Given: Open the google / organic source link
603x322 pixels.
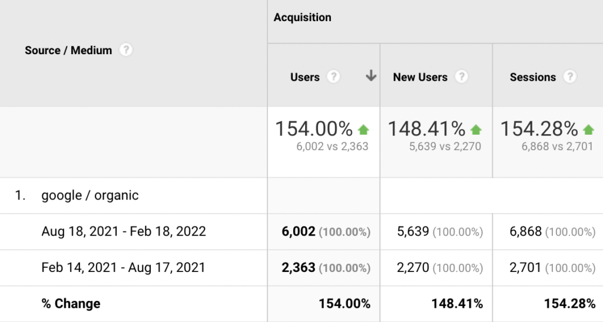Looking at the screenshot, I should pos(90,195).
